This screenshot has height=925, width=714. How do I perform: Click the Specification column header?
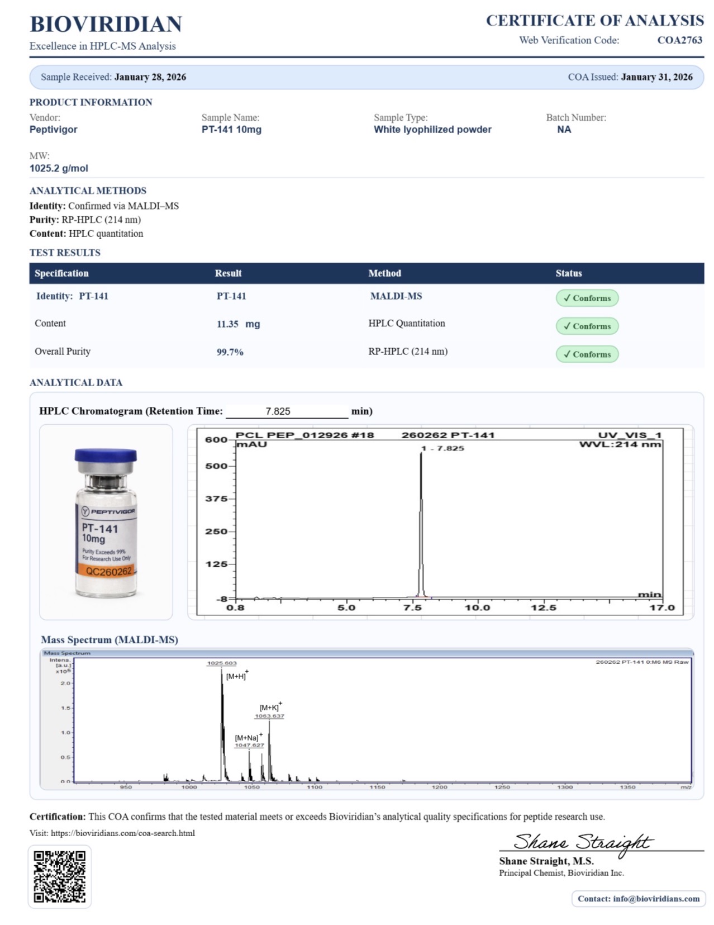[x=61, y=273]
